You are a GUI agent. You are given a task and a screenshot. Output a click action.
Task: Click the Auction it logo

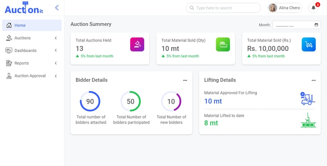(x=24, y=8)
